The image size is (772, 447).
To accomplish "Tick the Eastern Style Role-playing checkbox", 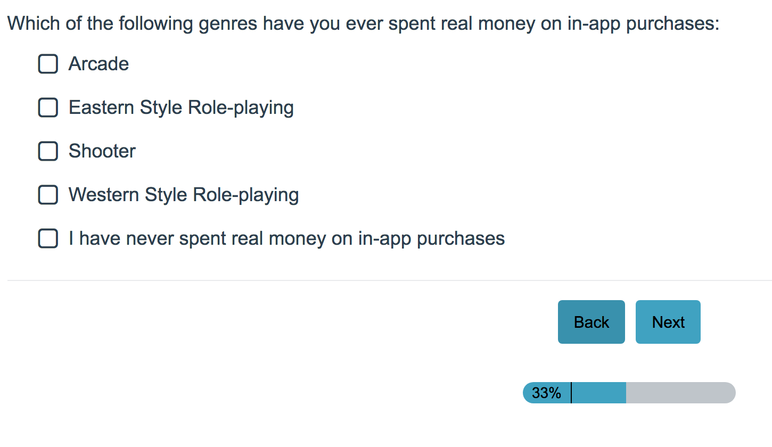I will coord(48,108).
